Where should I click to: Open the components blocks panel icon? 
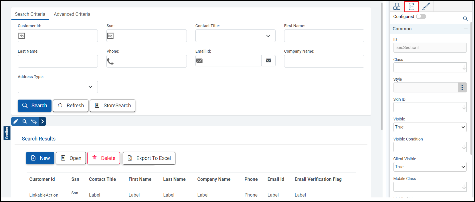397,6
